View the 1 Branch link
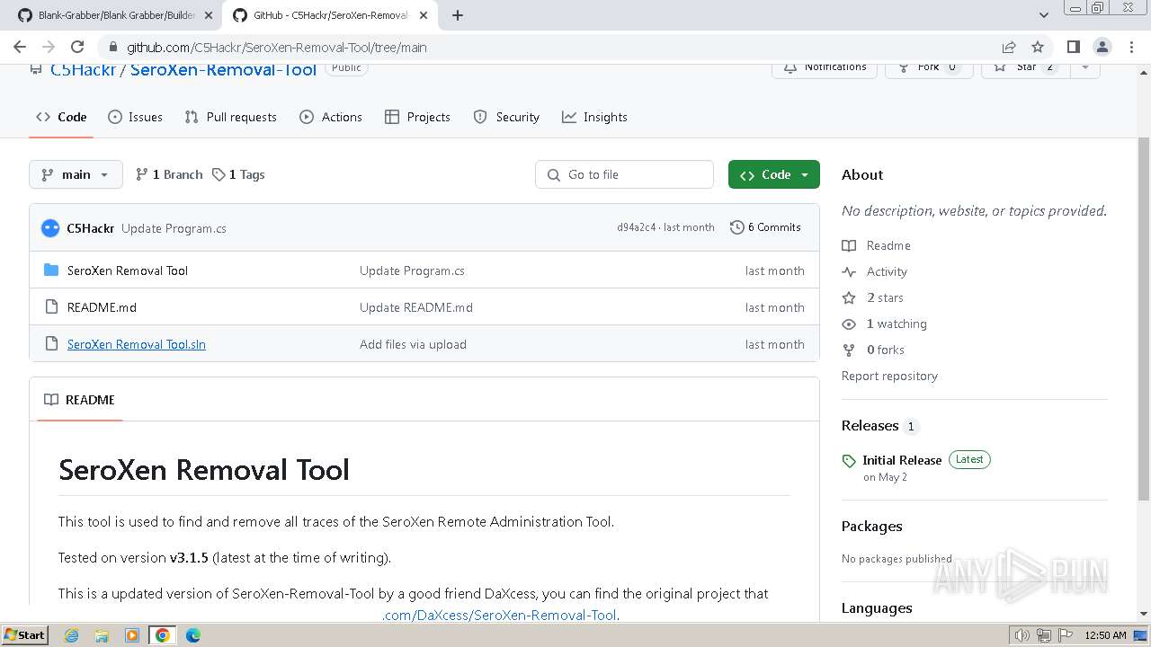This screenshot has height=647, width=1151. [169, 174]
